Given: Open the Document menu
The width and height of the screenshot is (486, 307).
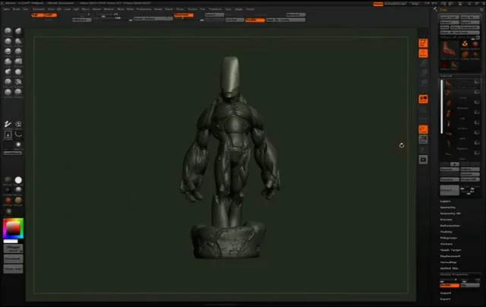Looking at the screenshot, I should 39,9.
